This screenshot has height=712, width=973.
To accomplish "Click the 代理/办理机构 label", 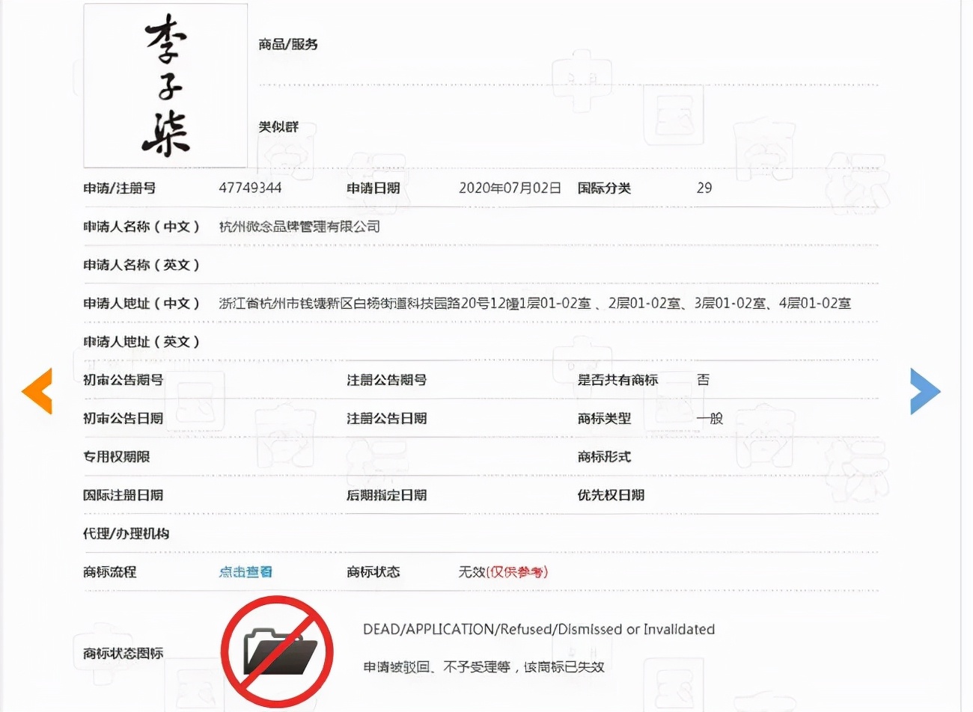I will (126, 533).
